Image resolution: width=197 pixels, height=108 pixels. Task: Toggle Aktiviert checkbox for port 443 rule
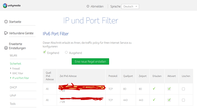(169, 100)
